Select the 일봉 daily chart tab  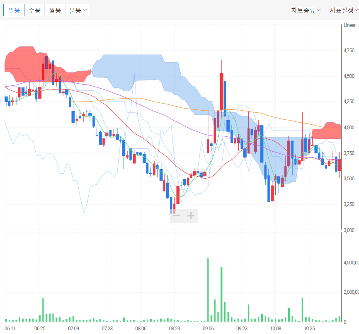click(x=14, y=10)
